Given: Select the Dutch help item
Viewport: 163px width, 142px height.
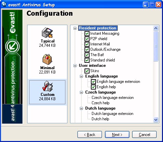Looking at the screenshot, I should click(x=100, y=119).
